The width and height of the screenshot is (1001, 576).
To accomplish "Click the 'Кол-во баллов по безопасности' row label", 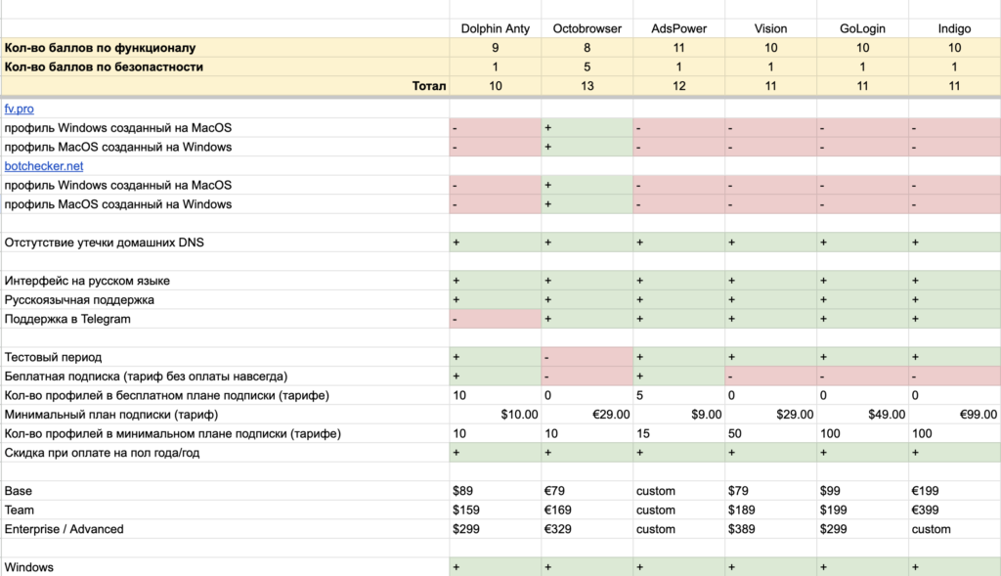I will coord(104,67).
